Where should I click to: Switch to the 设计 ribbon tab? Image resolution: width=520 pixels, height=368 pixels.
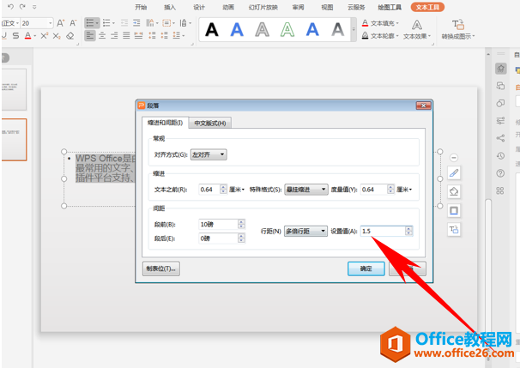click(x=199, y=8)
